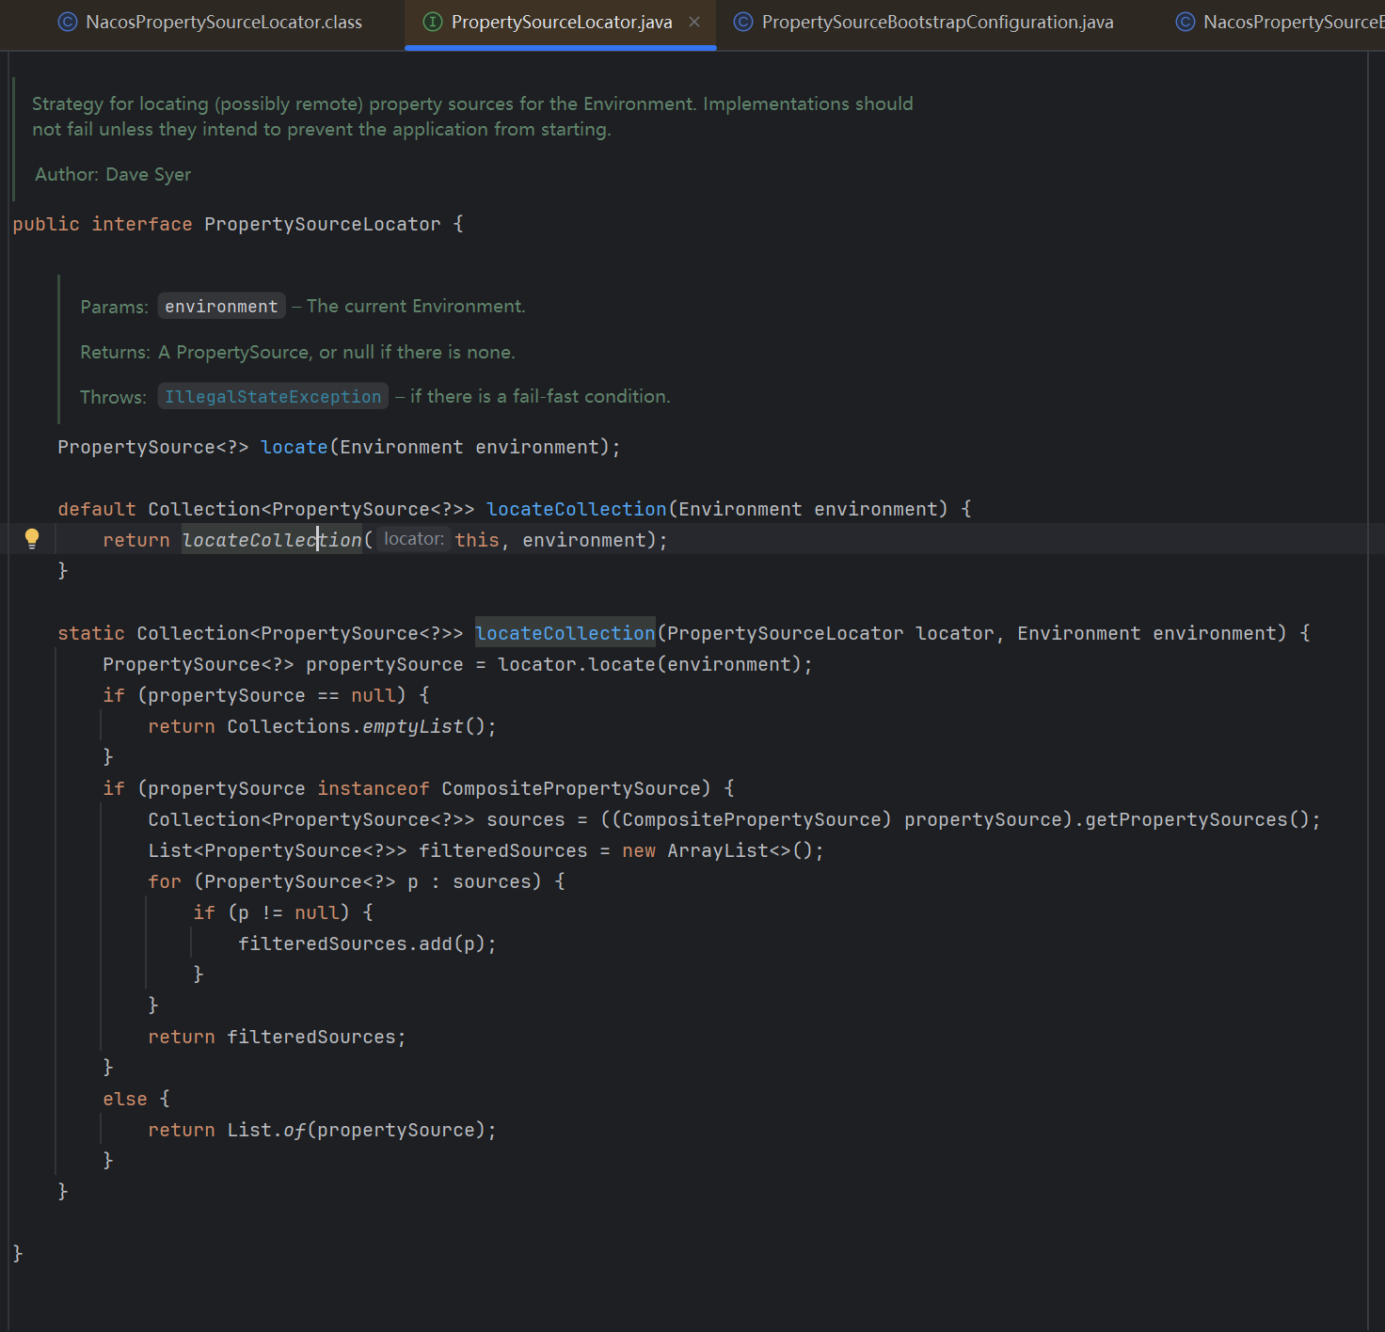Click the locate method name in its declaration
Viewport: 1385px width, 1332px height.
tap(294, 447)
